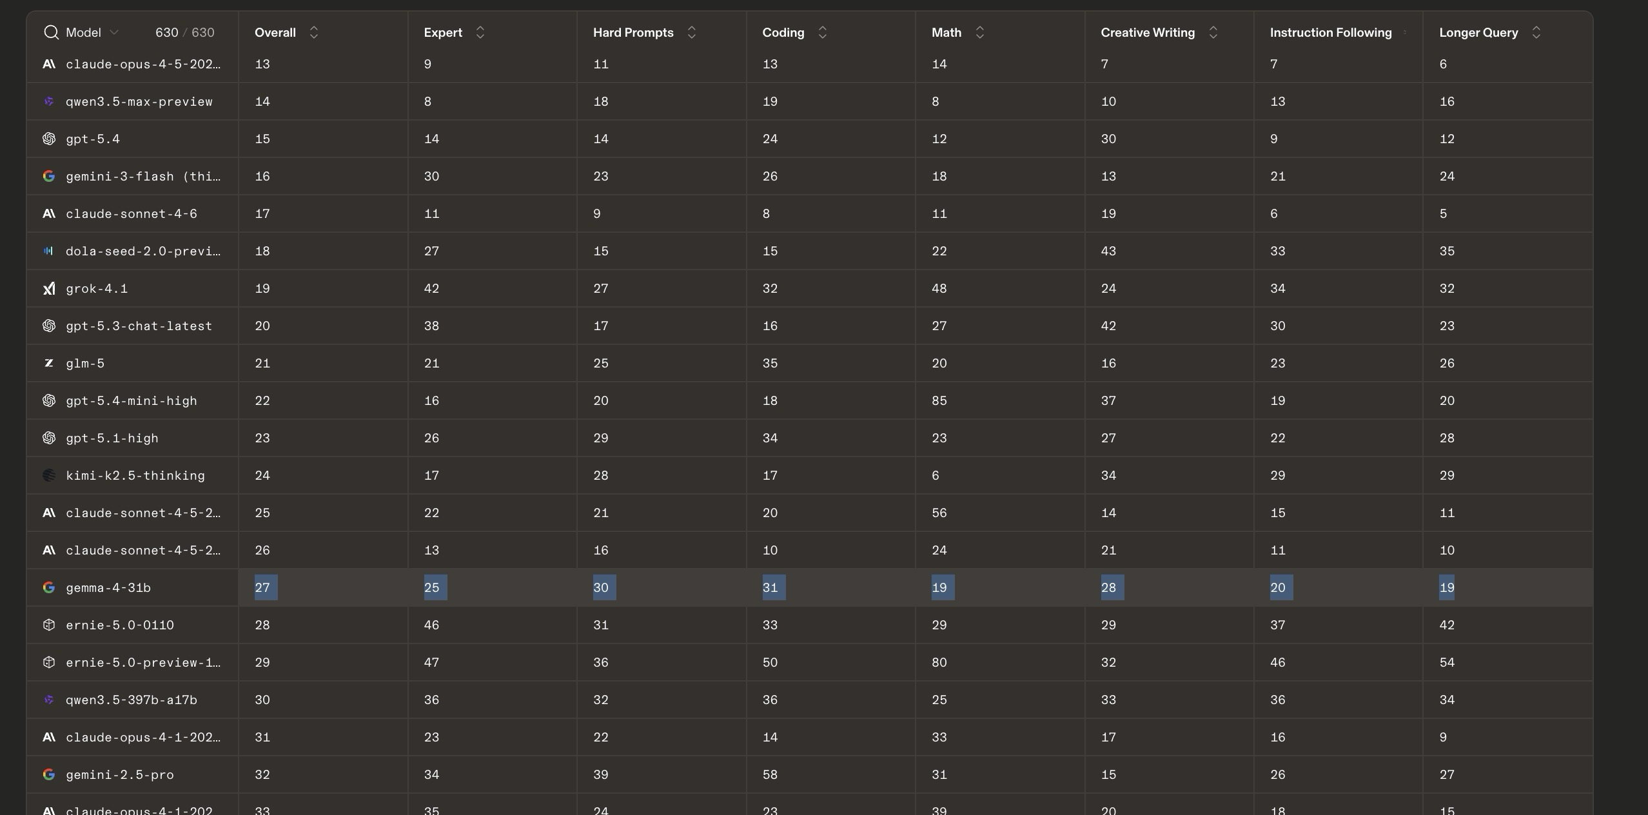The image size is (1648, 815).
Task: Click Coding value 35 in glm-5 row
Action: 770,363
